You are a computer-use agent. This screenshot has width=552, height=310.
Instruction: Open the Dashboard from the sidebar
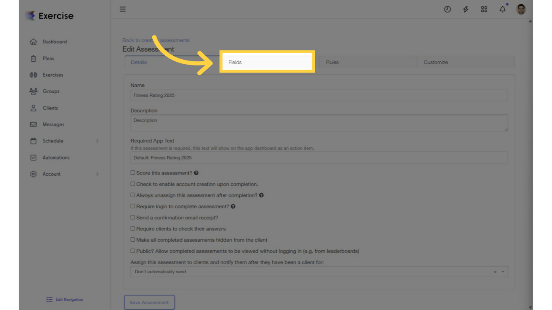click(x=55, y=42)
